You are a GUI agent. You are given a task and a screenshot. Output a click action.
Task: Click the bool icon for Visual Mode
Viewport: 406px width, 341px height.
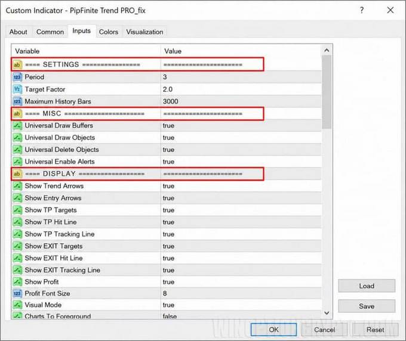tap(17, 305)
